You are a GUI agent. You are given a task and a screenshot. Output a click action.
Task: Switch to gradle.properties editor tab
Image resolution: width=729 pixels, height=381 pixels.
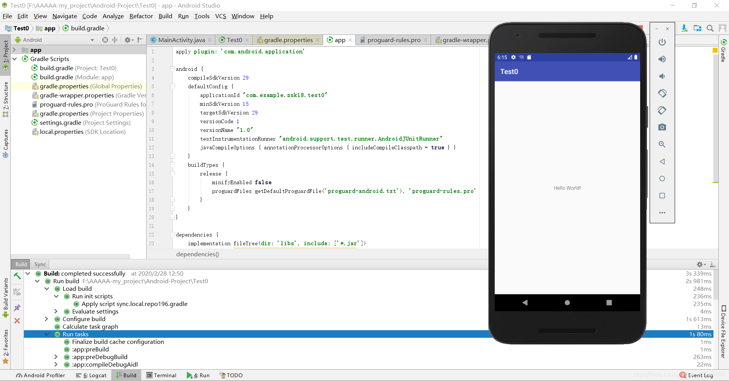point(288,40)
